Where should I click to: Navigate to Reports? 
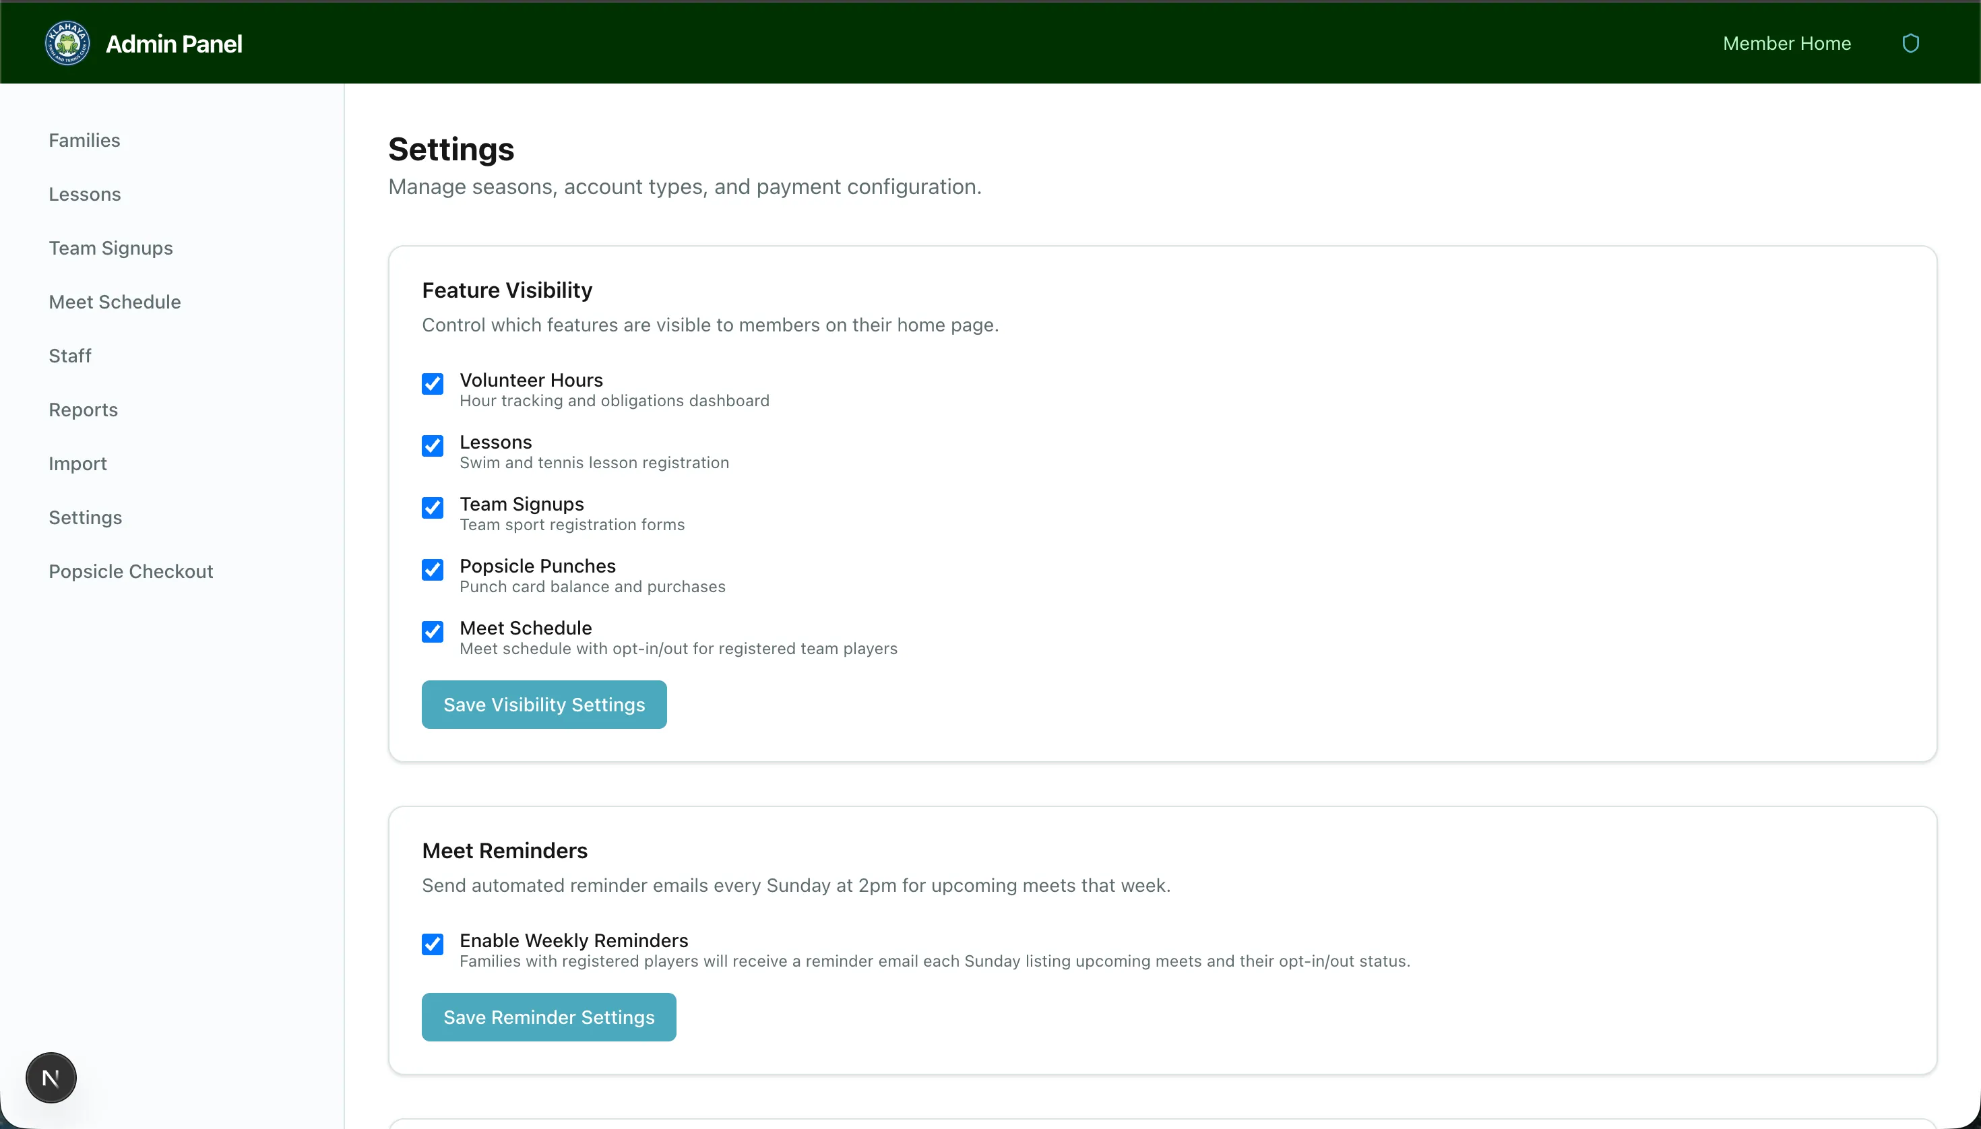tap(82, 410)
